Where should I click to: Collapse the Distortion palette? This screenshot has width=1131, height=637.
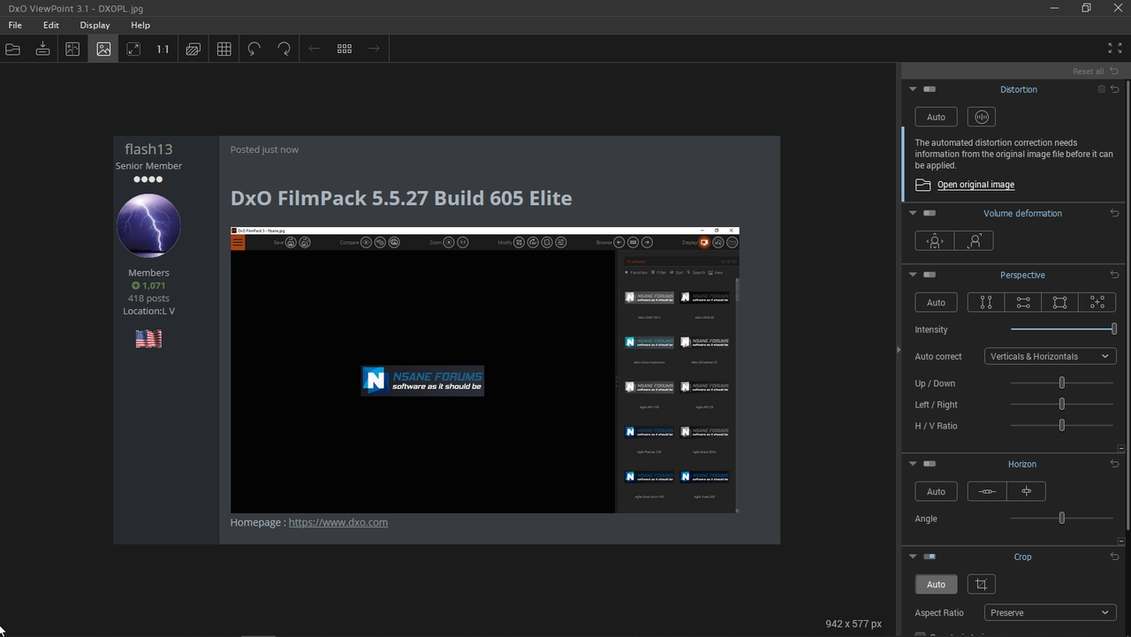tap(913, 89)
